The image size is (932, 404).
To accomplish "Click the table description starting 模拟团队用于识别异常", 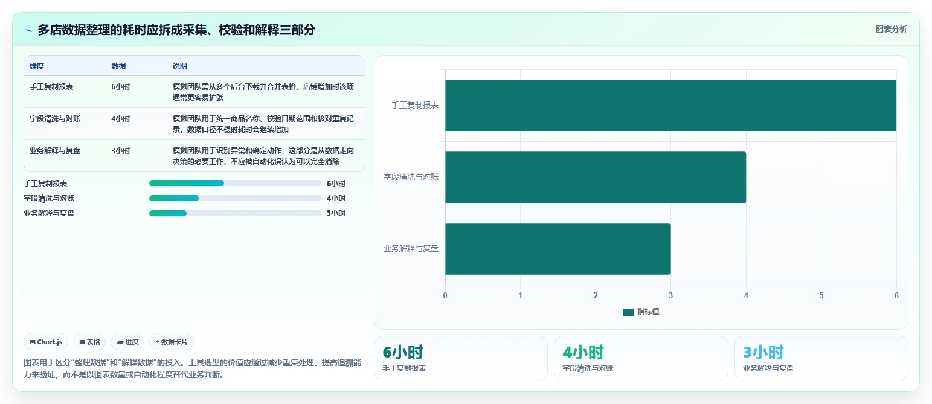I will (x=263, y=156).
